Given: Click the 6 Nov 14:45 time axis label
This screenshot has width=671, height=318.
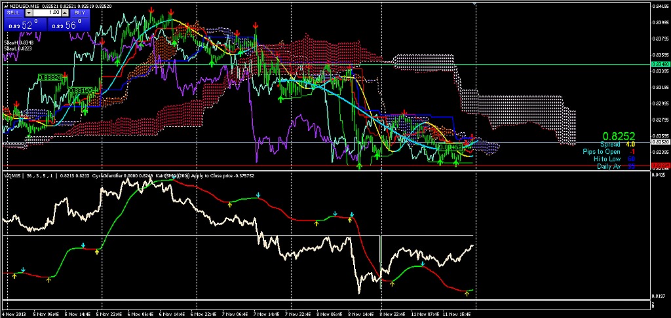Looking at the screenshot, I should 171,314.
